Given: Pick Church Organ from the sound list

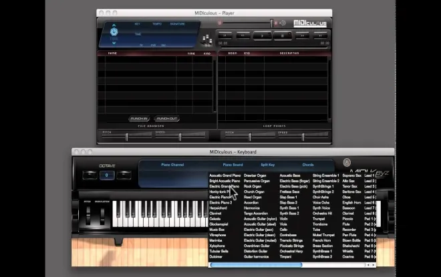Looking at the screenshot, I should pyautogui.click(x=254, y=192).
